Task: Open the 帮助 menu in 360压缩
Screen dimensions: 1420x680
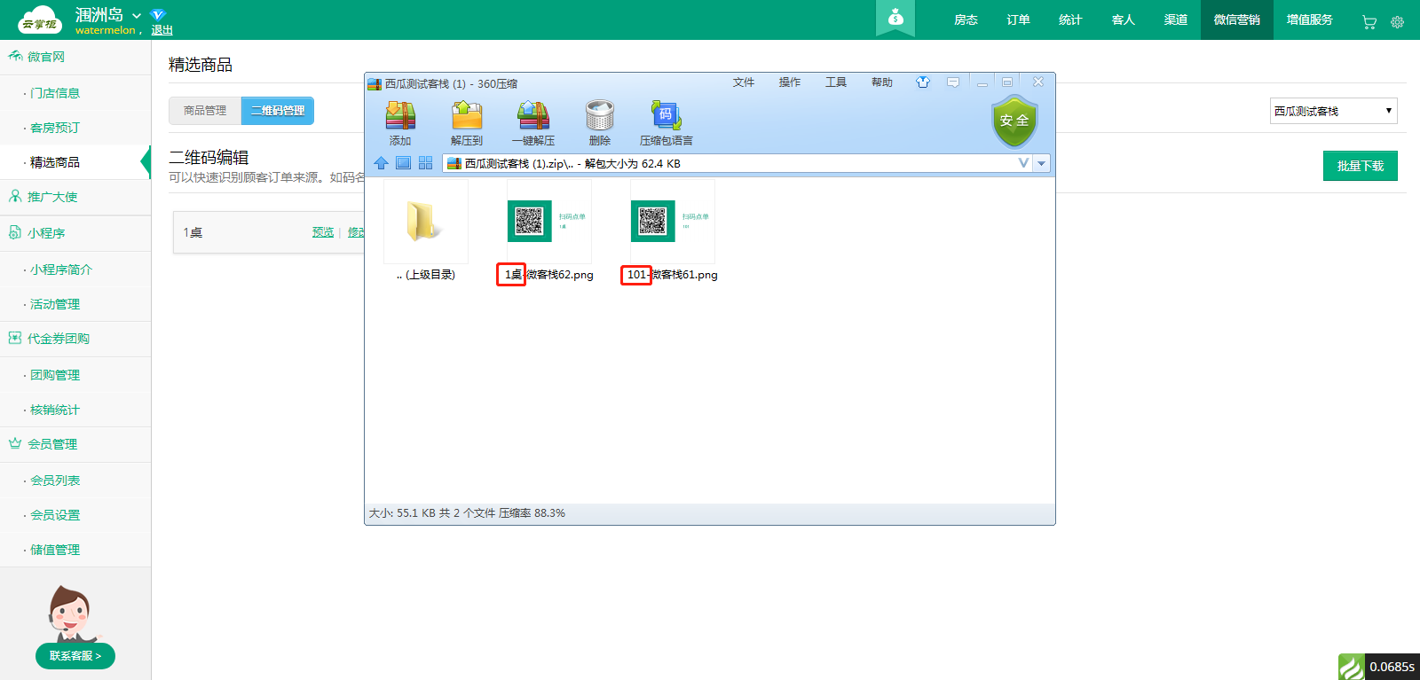Action: (882, 82)
